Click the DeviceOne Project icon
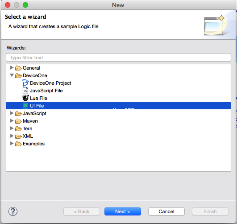Screen dimensions: 237x224 (x=25, y=83)
